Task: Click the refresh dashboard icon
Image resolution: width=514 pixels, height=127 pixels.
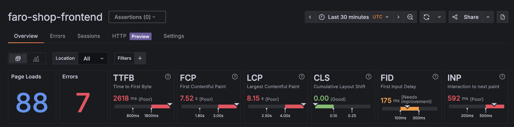Action: 426,17
